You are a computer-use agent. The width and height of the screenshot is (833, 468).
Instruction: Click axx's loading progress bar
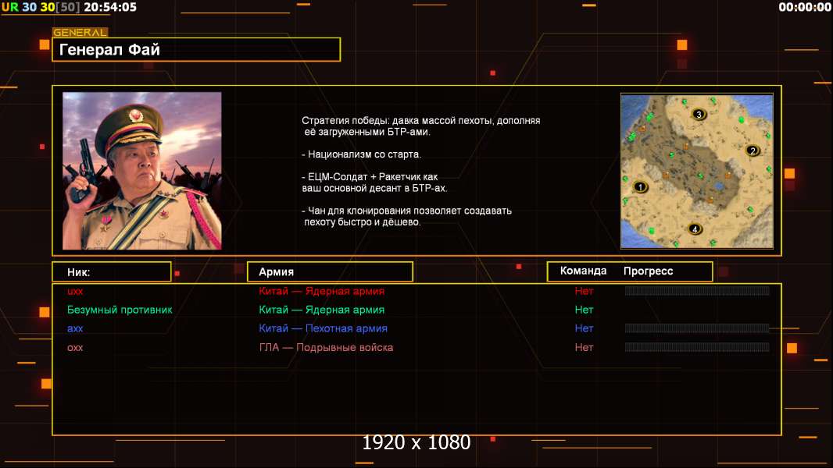[x=697, y=328]
